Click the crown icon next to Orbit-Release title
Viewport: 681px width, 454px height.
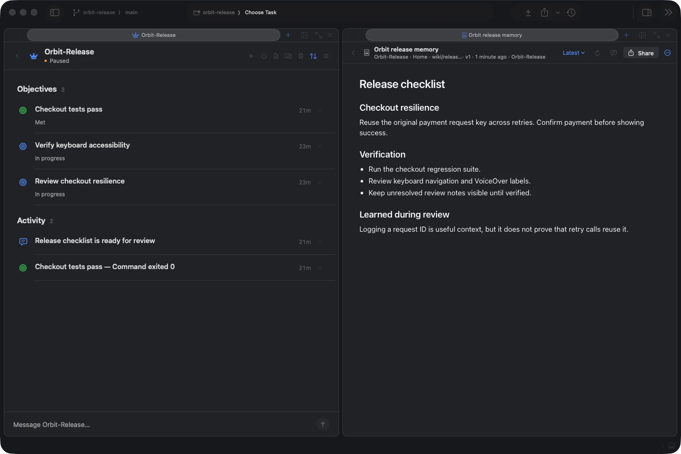[x=34, y=56]
